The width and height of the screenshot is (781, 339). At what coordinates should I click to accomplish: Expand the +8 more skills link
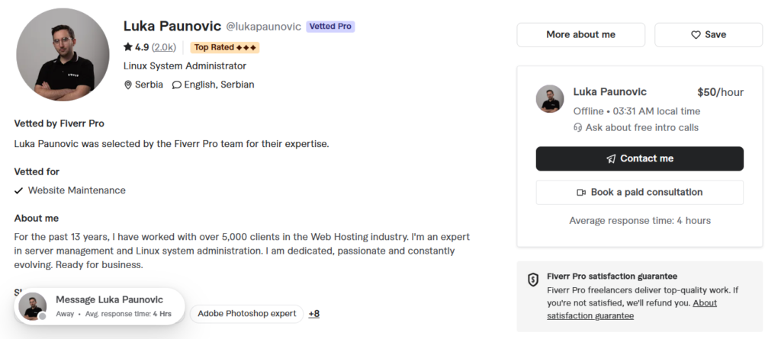pyautogui.click(x=313, y=314)
